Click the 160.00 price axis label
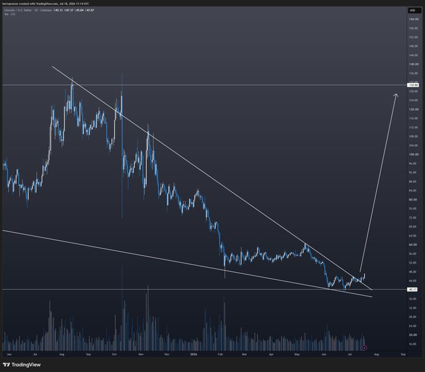 pos(413,19)
